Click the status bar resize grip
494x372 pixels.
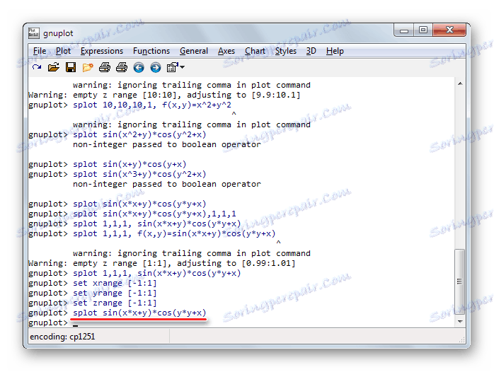tap(462, 339)
